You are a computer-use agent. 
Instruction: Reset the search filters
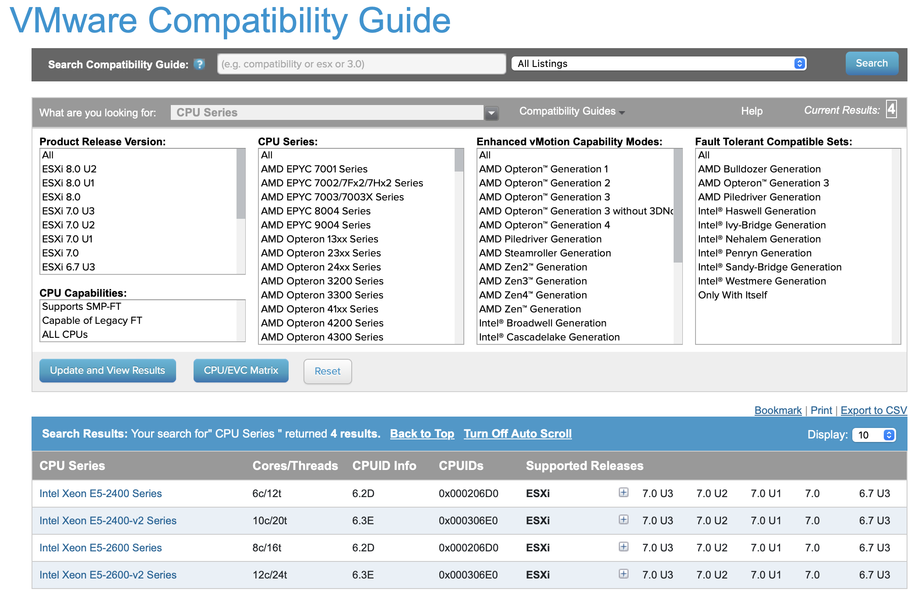[328, 372]
